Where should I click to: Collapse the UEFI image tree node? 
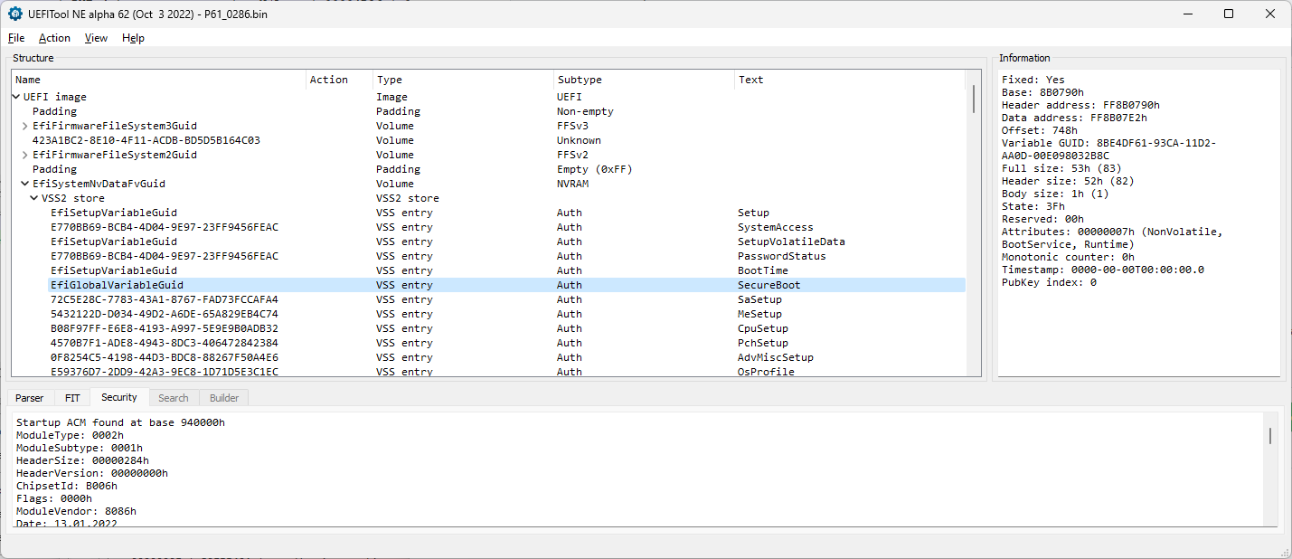pyautogui.click(x=15, y=96)
